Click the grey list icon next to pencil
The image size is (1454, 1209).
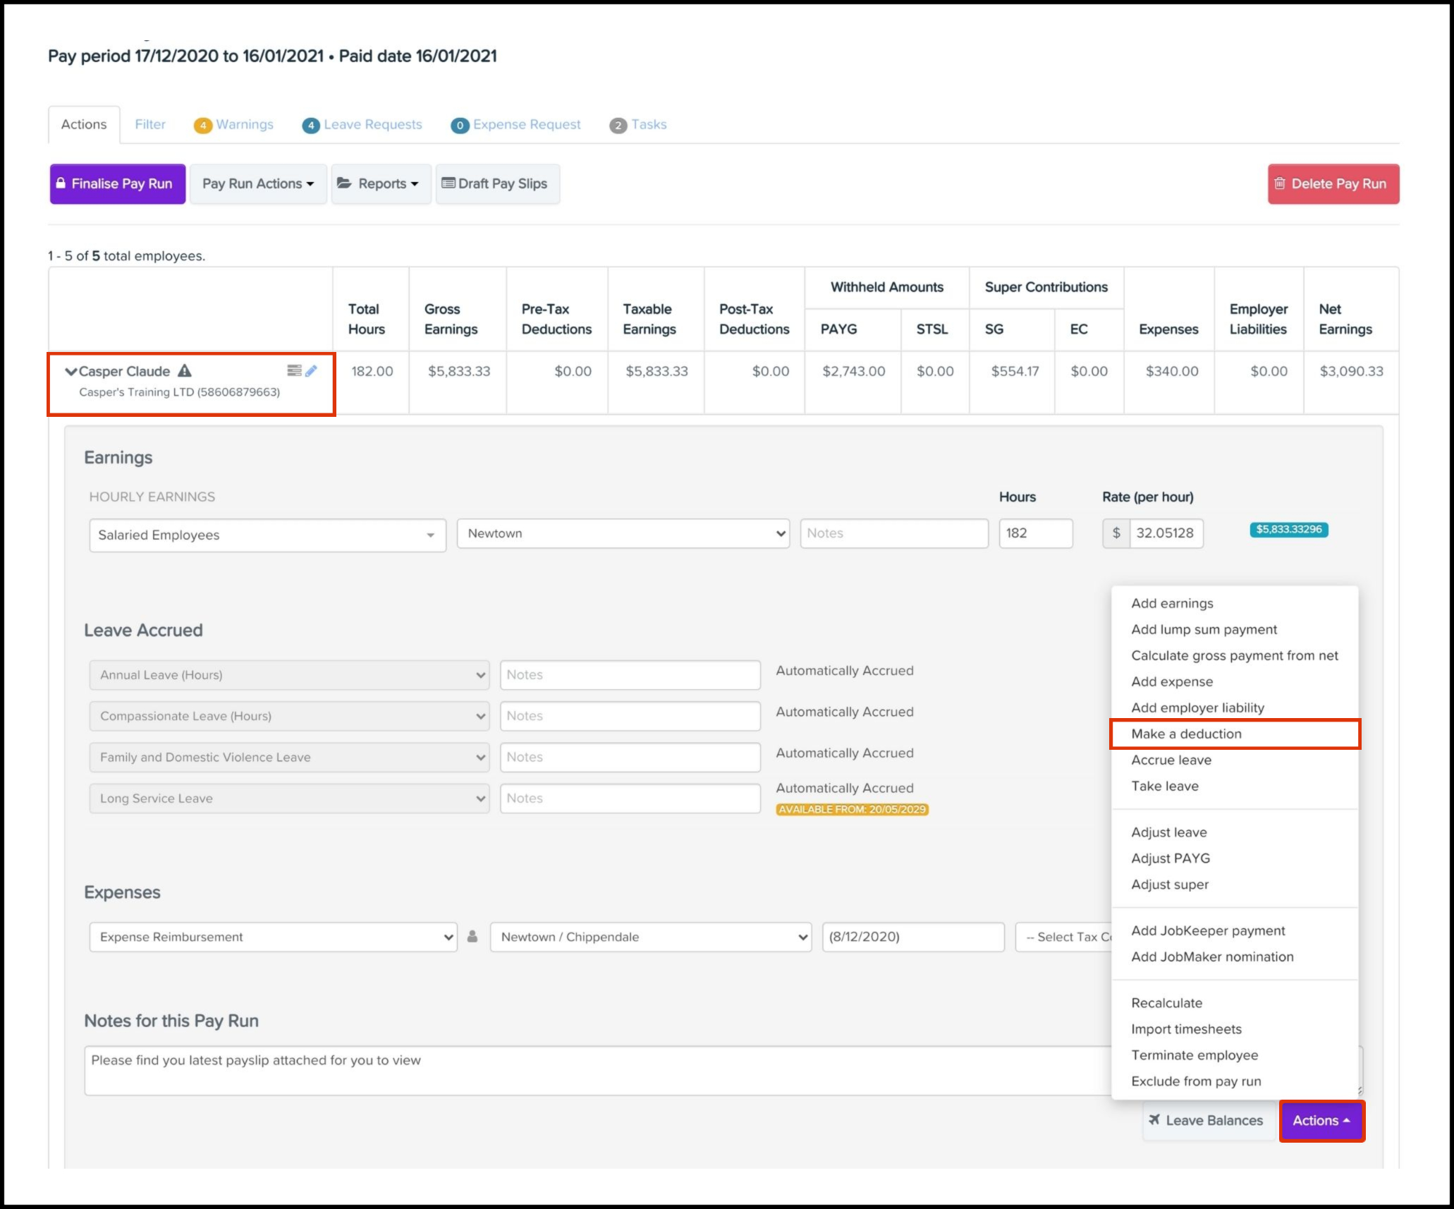tap(294, 370)
